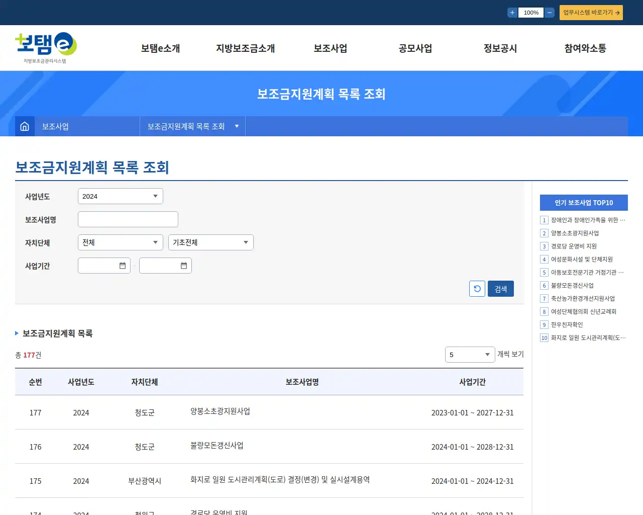Click the 100% zoom level box
The width and height of the screenshot is (643, 515).
tap(531, 13)
